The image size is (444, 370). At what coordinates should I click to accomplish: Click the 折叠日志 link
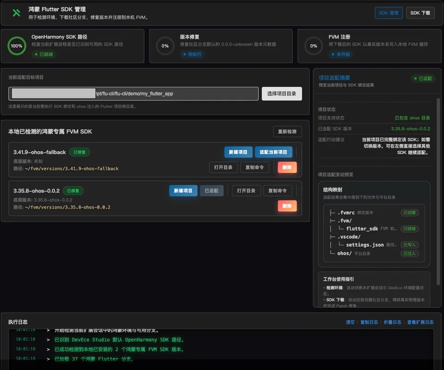[x=393, y=322]
